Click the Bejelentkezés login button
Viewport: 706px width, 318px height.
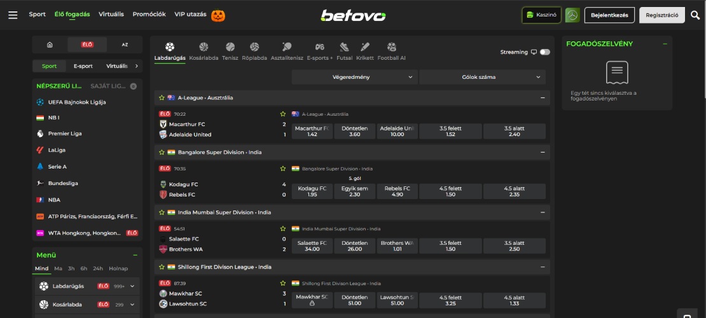tap(610, 15)
